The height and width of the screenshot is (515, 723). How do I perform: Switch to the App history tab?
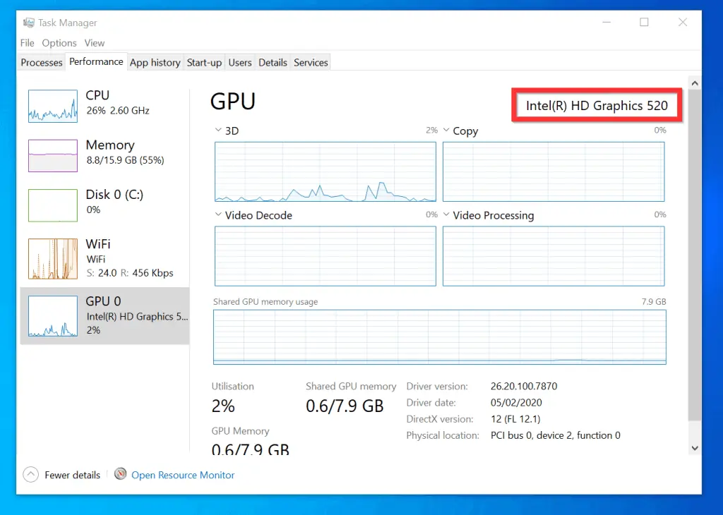155,62
